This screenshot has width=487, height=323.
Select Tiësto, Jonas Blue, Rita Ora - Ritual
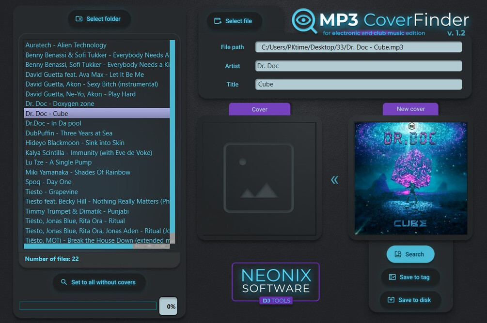pyautogui.click(x=96, y=221)
